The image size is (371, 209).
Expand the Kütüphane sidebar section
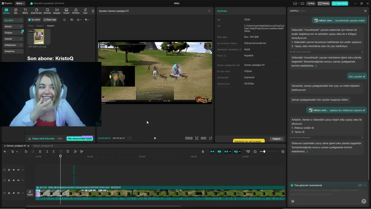[13, 45]
